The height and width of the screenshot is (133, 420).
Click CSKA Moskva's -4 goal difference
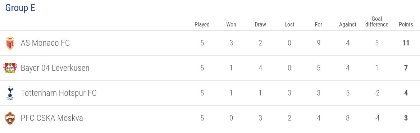pos(377,118)
